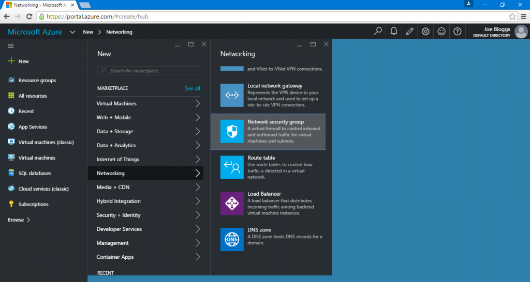Screen dimensions: 530x282
Task: Click Route table description text
Action: coord(280,170)
